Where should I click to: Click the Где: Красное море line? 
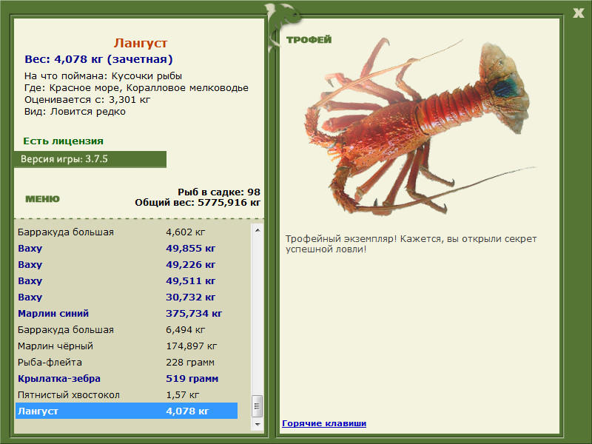136,88
